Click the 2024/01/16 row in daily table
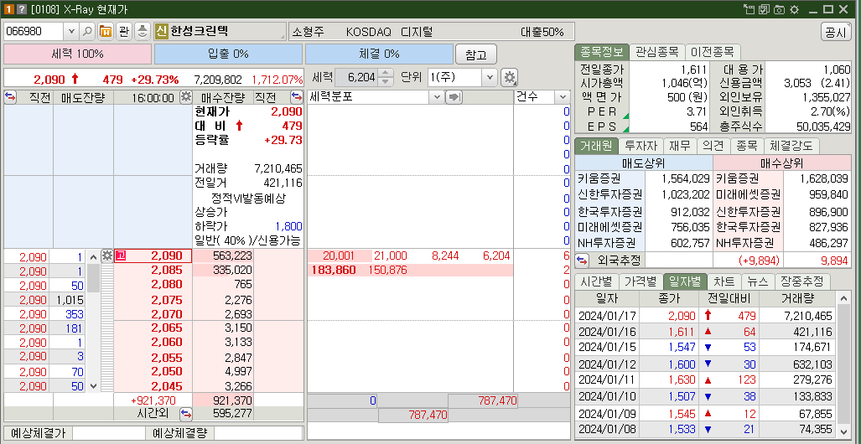This screenshot has height=444, width=861. click(705, 332)
